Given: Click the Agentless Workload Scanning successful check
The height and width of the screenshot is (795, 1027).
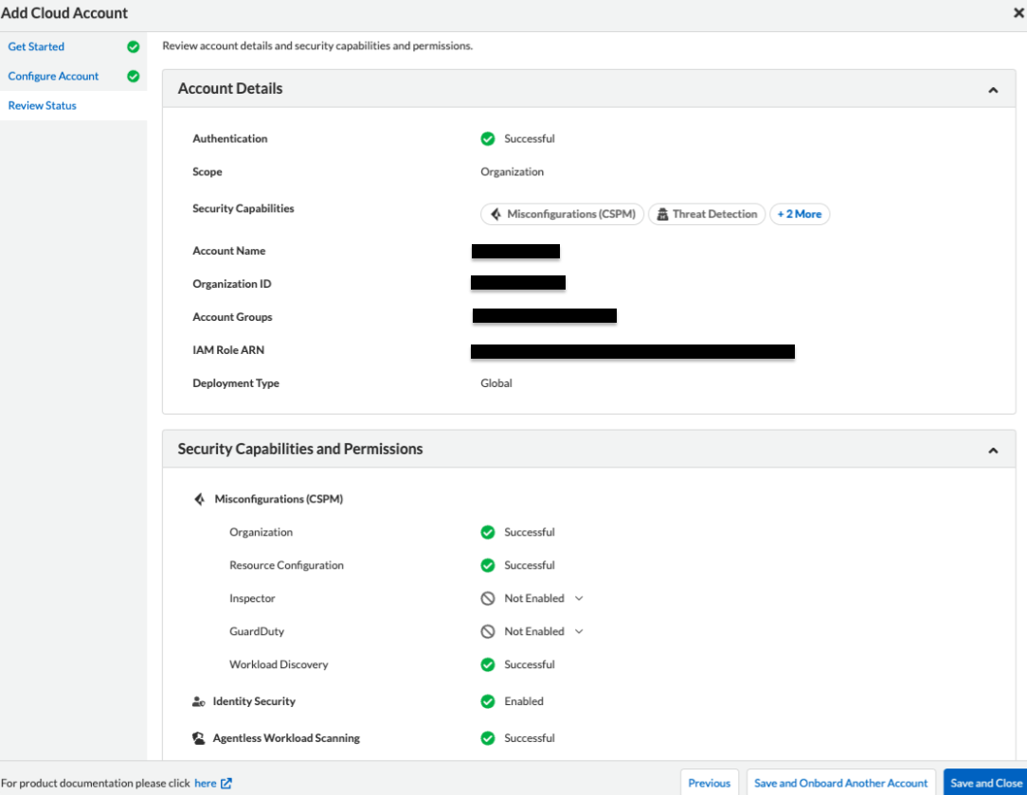Looking at the screenshot, I should pyautogui.click(x=488, y=738).
